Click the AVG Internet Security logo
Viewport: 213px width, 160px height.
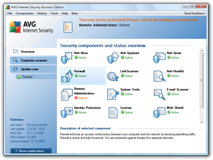31,27
